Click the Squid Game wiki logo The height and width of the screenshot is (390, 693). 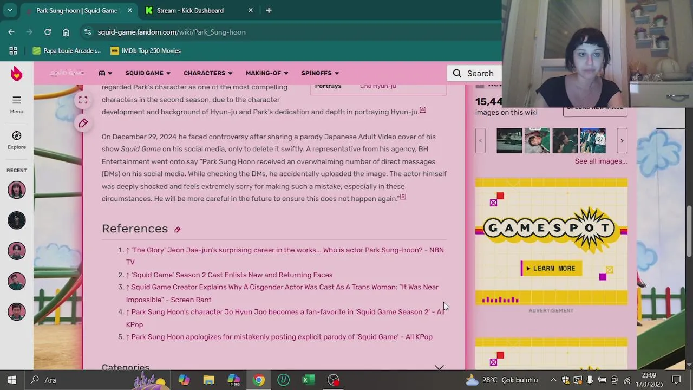(x=68, y=73)
